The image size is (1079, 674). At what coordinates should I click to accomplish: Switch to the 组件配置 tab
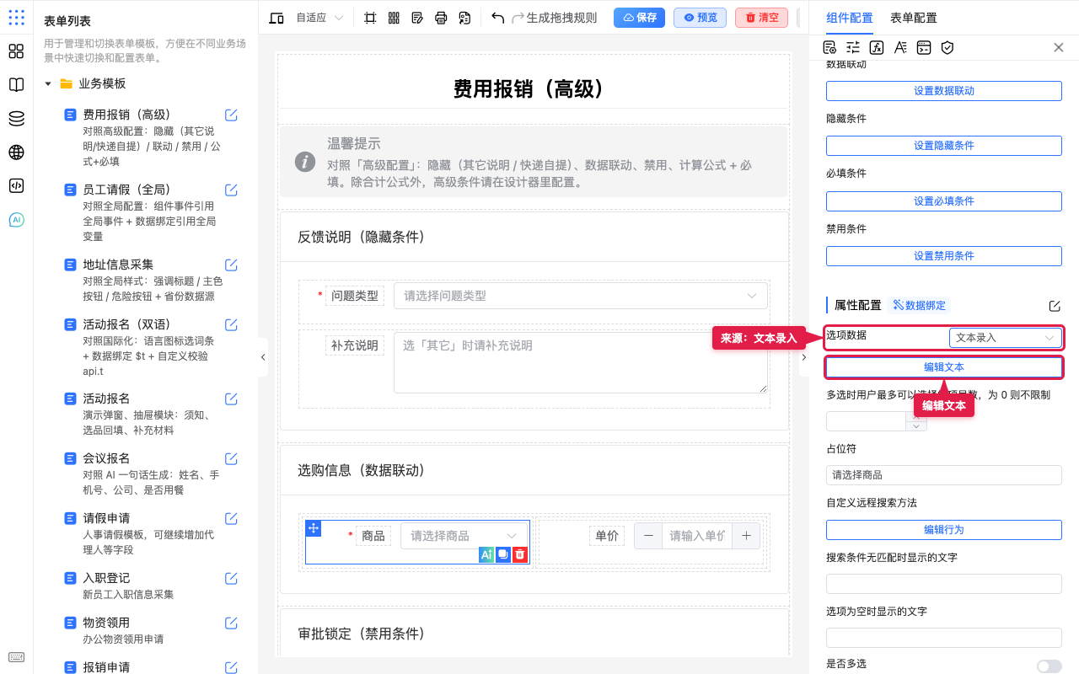850,18
